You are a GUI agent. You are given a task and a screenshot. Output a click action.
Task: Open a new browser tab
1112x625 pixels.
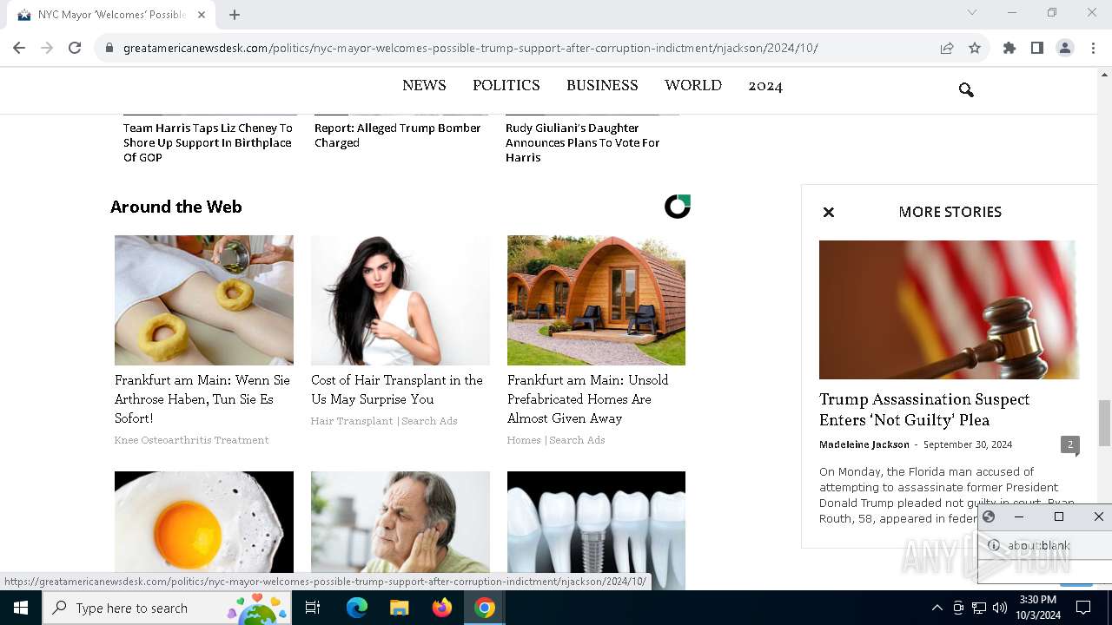pos(235,15)
